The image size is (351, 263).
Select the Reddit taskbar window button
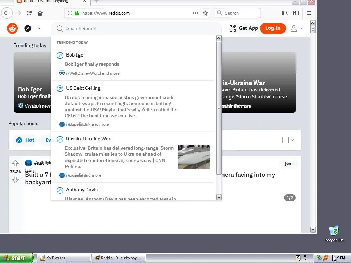tap(119, 258)
